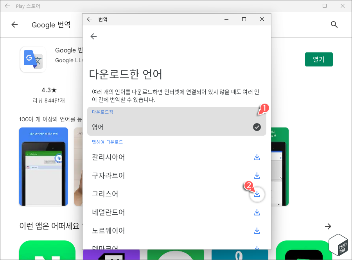Download the 노르웨이어 language pack
This screenshot has width=352, height=260.
[x=257, y=231]
